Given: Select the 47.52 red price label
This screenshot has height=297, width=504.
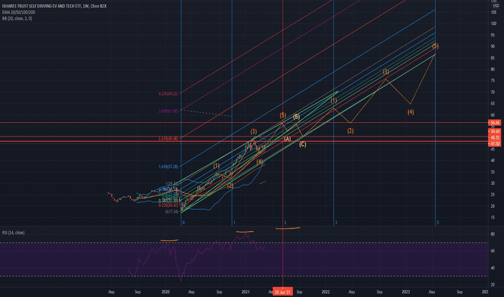Looking at the screenshot, I should [x=495, y=144].
